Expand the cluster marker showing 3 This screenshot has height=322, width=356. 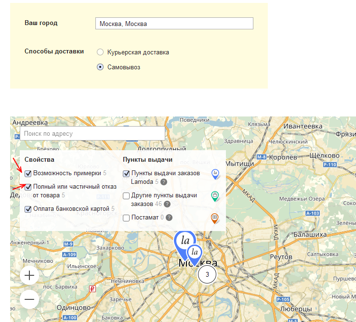coord(207,274)
